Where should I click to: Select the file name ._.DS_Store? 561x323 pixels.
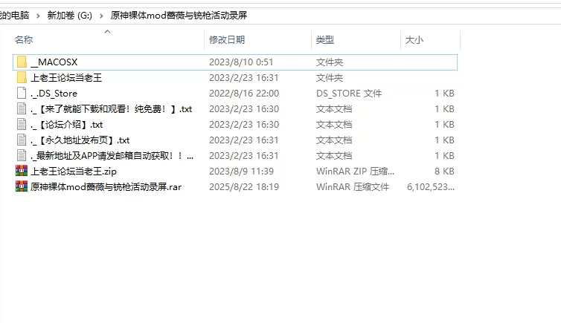pyautogui.click(x=54, y=93)
